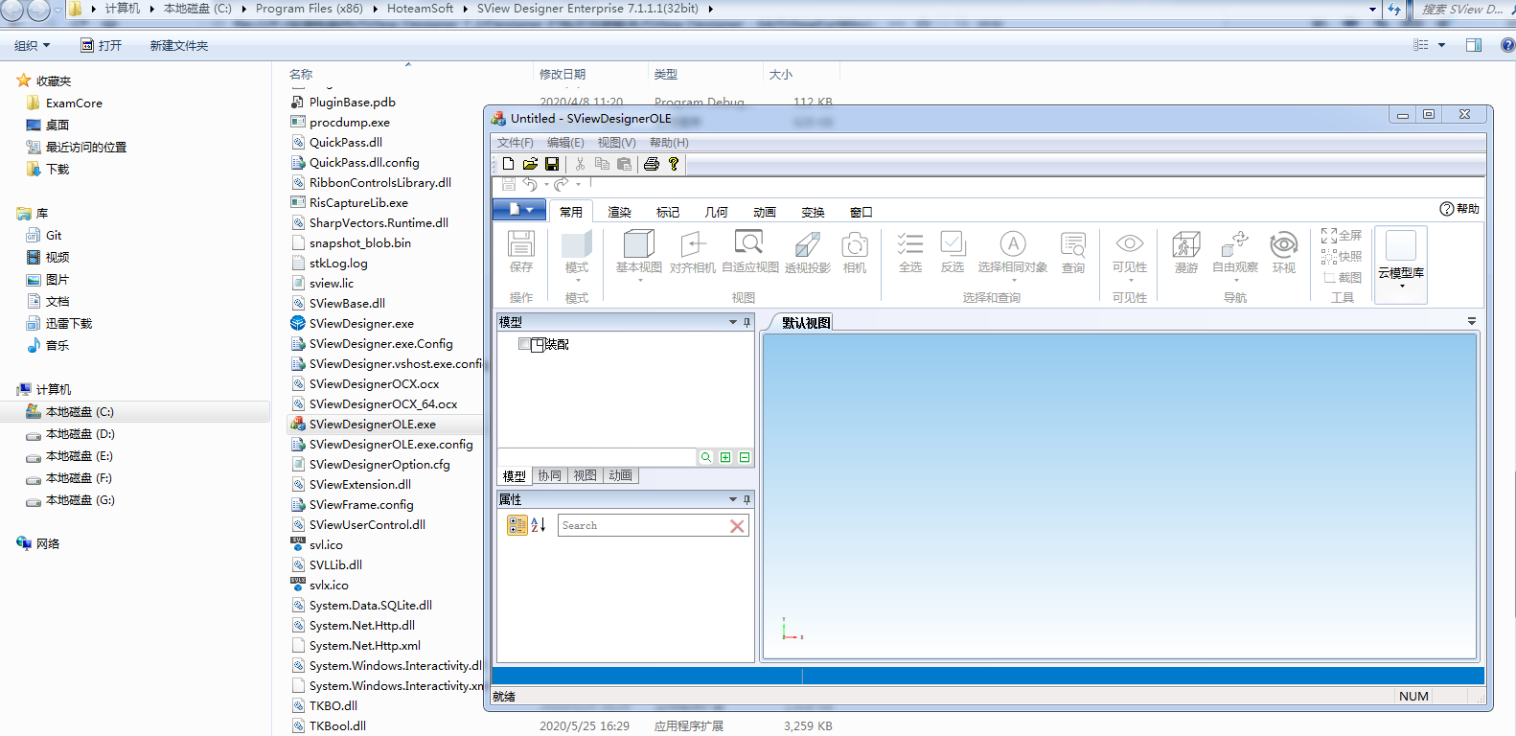The width and height of the screenshot is (1516, 736).
Task: Click the 帮助 help button in ribbon
Action: pos(1459,209)
